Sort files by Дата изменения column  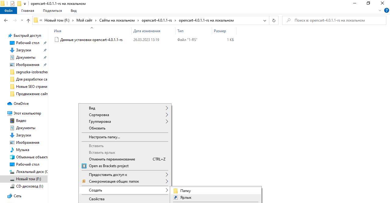point(147,31)
